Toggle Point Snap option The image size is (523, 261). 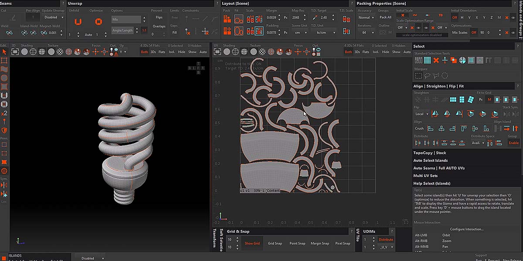coord(297,243)
